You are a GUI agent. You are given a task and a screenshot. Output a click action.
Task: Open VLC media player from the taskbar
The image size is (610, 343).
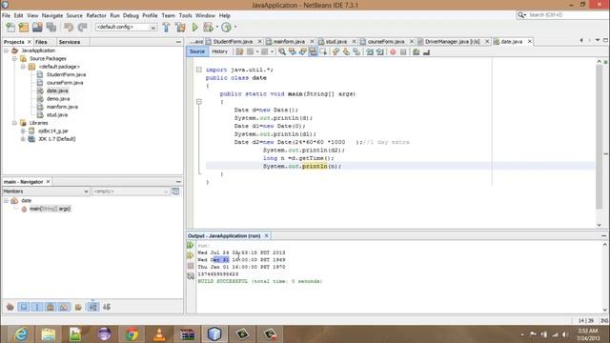pos(159,334)
